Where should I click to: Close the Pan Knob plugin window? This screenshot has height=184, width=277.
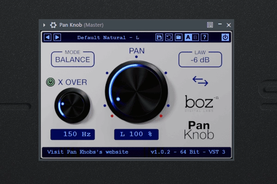click(229, 25)
